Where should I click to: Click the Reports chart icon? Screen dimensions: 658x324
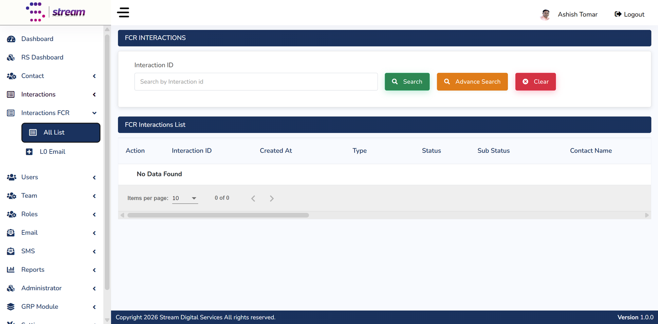tap(11, 270)
